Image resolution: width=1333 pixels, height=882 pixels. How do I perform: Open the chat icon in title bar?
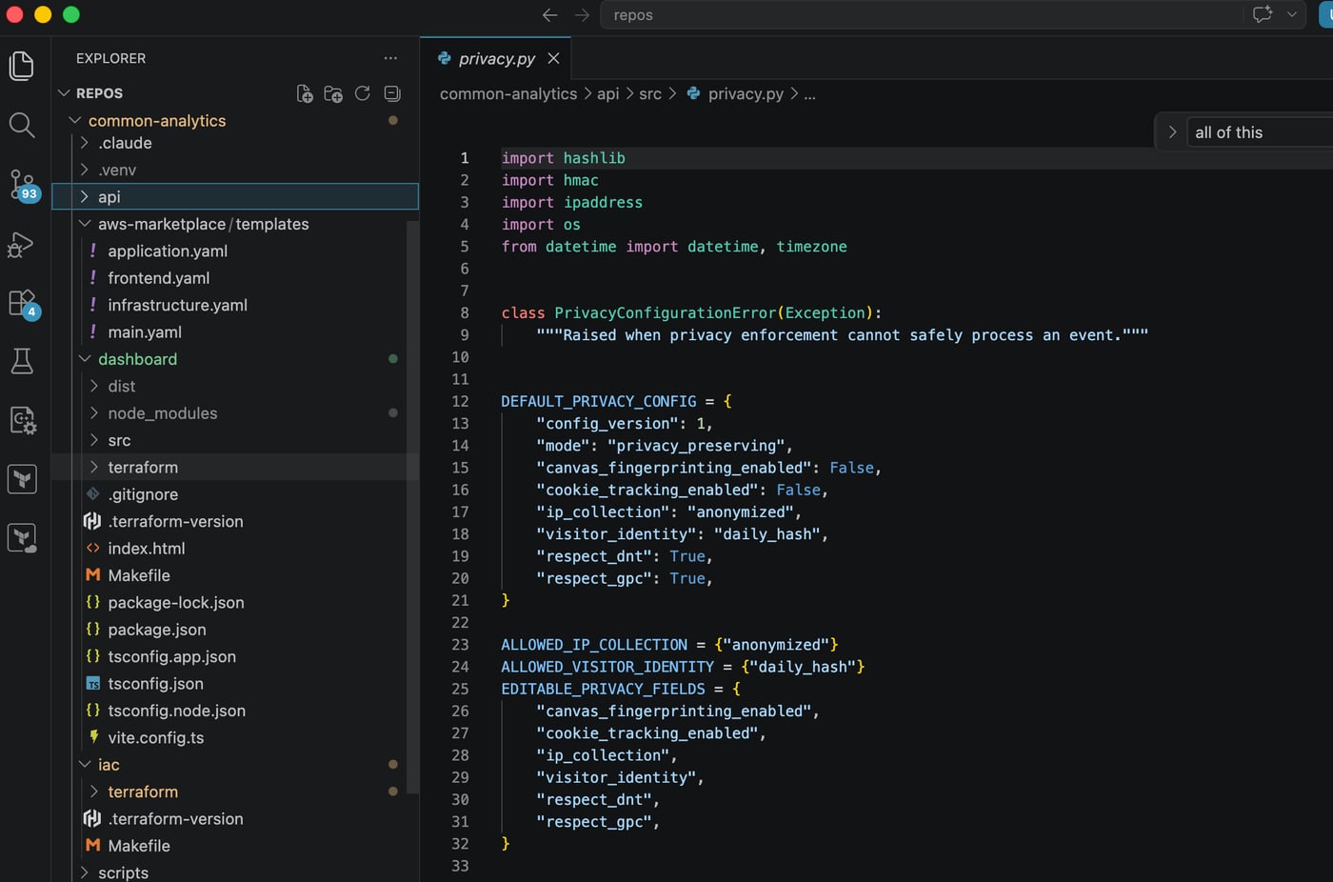[x=1263, y=14]
